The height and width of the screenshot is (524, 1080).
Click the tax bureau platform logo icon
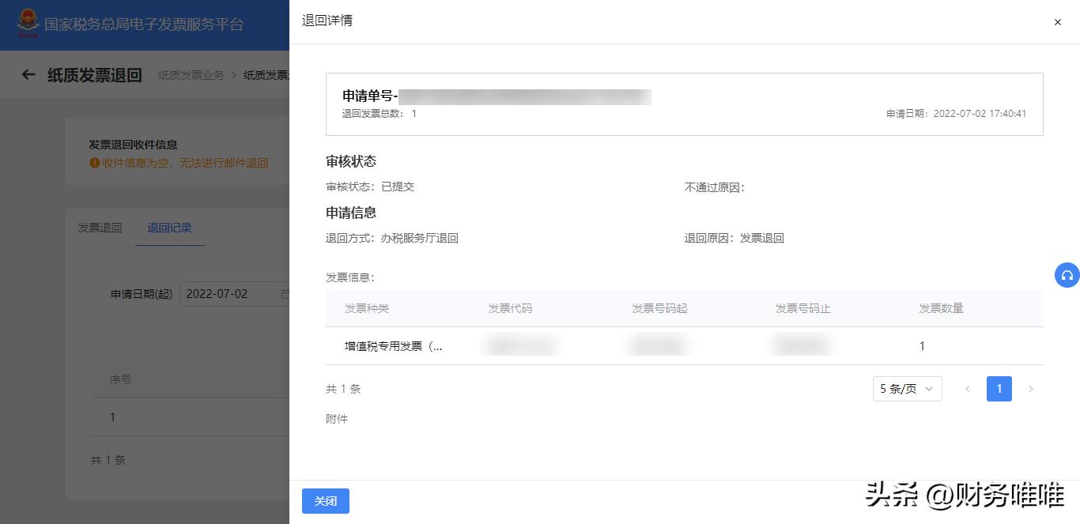[30, 25]
